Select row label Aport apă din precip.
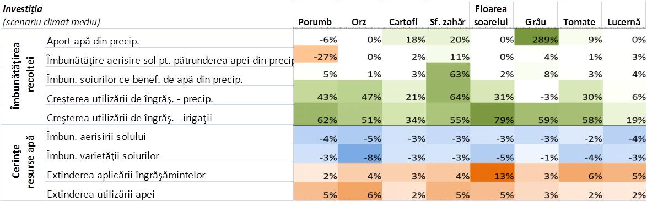The width and height of the screenshot is (647, 202). (x=87, y=41)
